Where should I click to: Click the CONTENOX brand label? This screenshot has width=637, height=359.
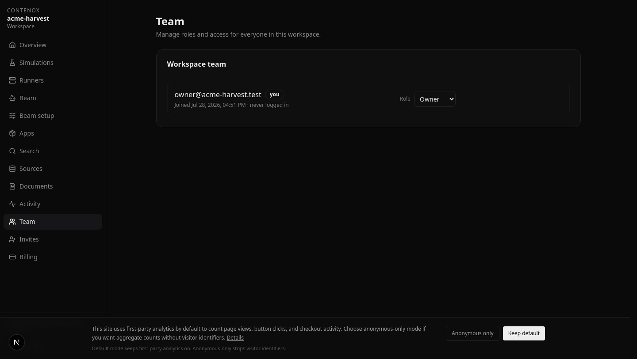coord(23,10)
